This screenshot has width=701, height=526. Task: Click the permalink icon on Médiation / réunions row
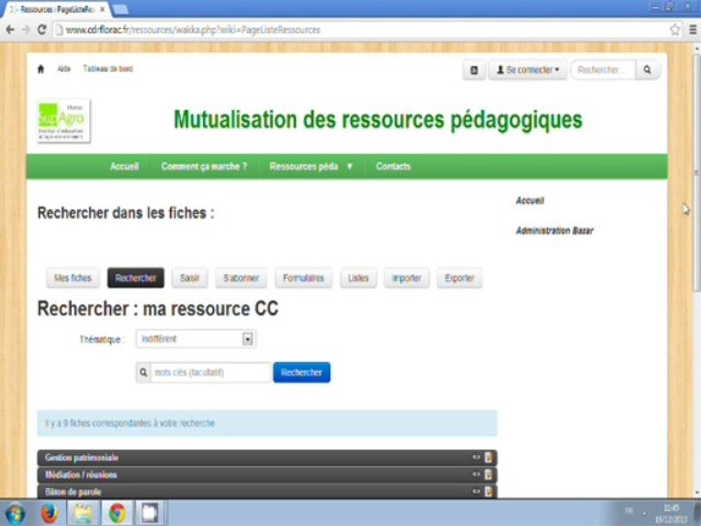(475, 474)
